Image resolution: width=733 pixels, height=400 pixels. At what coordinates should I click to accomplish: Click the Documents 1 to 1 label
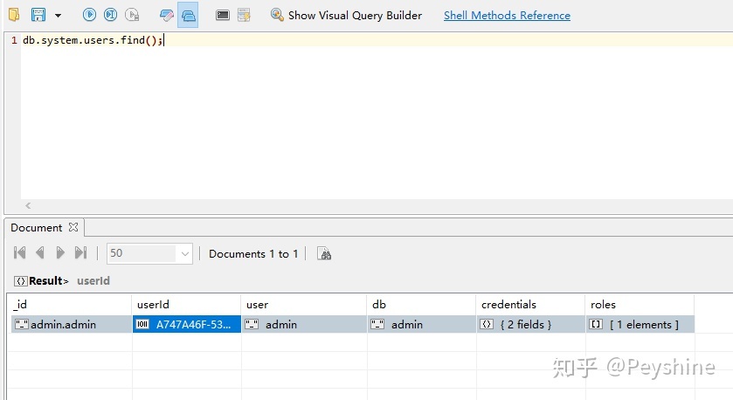253,254
